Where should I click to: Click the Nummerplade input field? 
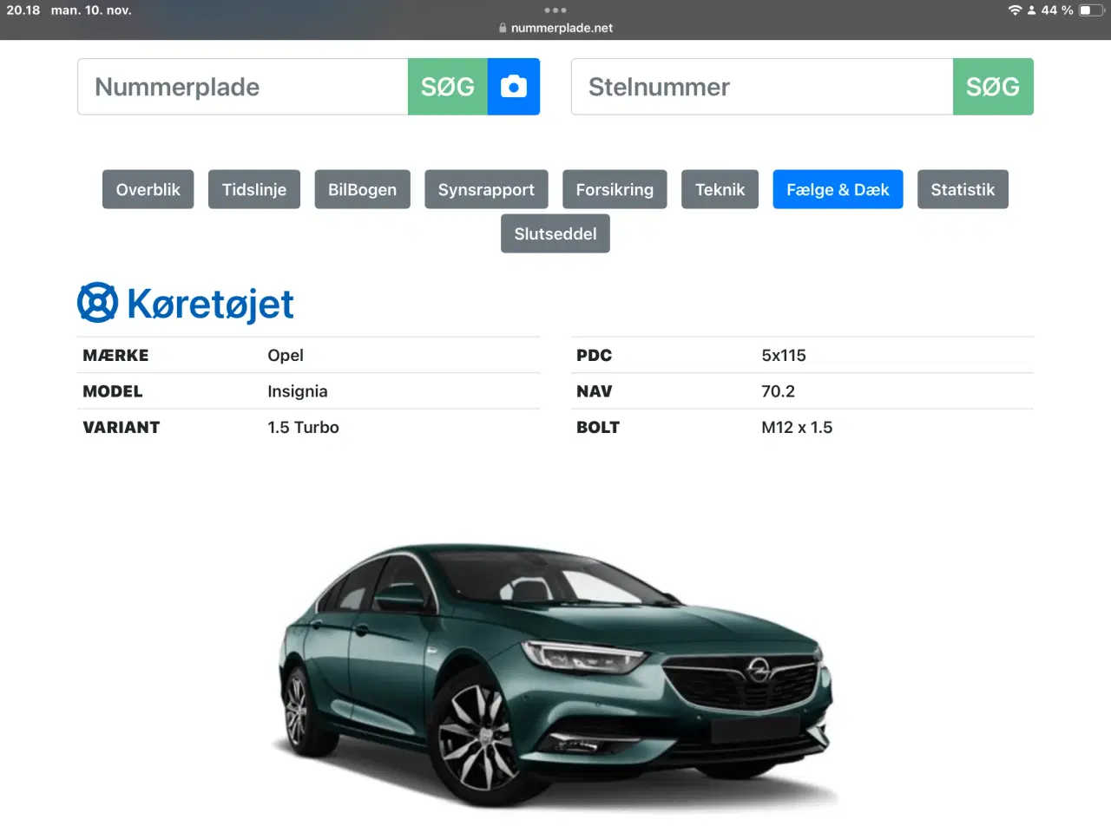click(243, 86)
